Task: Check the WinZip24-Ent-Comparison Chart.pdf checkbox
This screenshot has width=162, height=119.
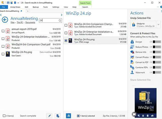Action: [3, 46]
